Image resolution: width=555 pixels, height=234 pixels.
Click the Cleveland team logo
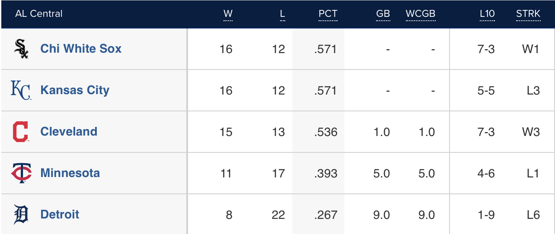pos(20,132)
